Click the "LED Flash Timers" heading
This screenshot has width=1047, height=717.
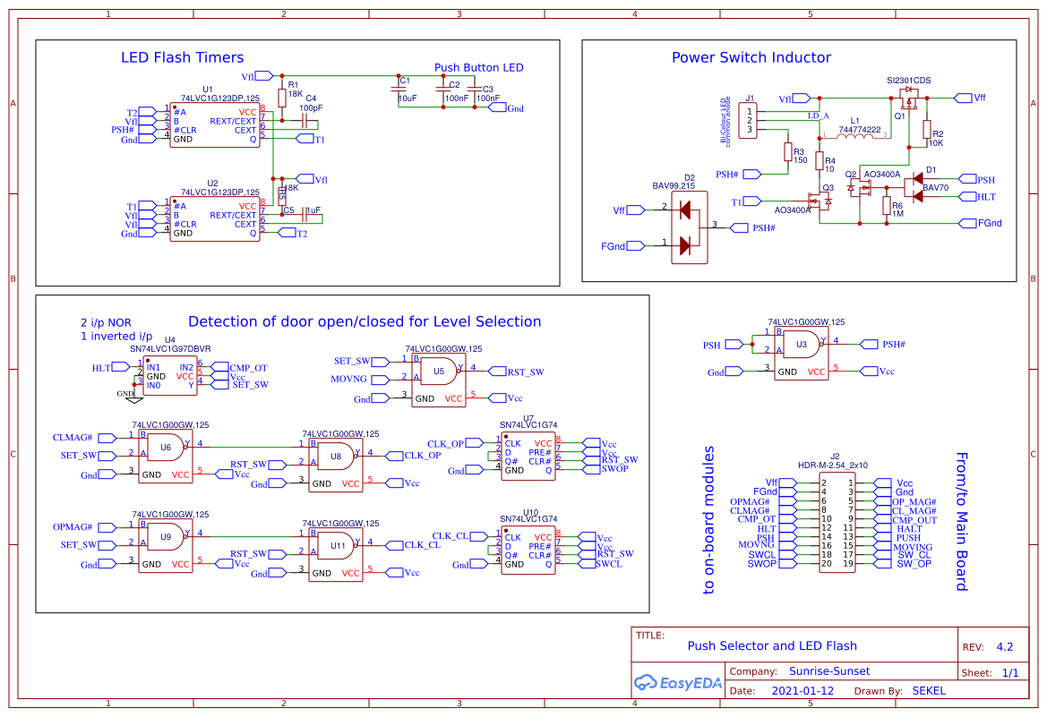183,58
